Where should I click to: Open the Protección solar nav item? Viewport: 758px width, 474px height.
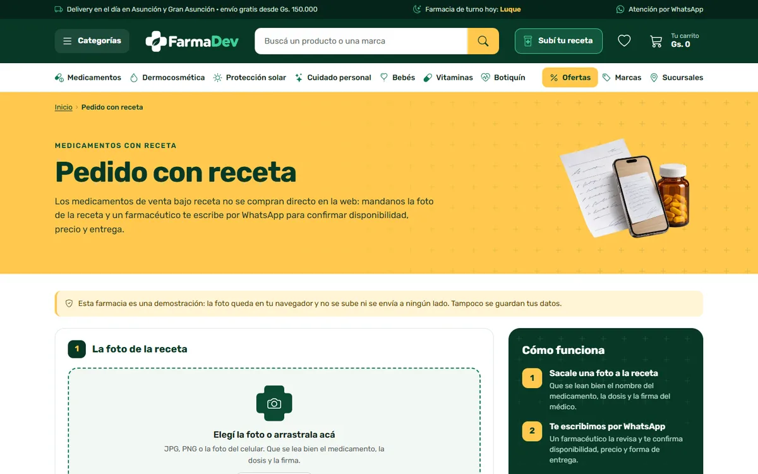point(250,78)
